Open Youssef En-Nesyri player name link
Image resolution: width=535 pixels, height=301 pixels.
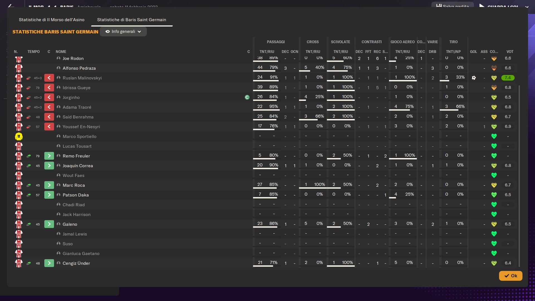click(x=81, y=127)
